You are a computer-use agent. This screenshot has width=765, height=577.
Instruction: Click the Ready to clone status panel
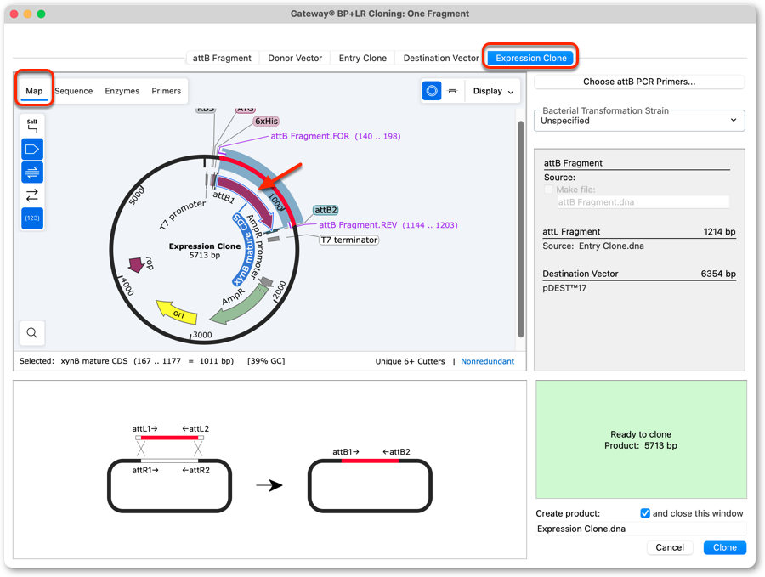pos(641,439)
